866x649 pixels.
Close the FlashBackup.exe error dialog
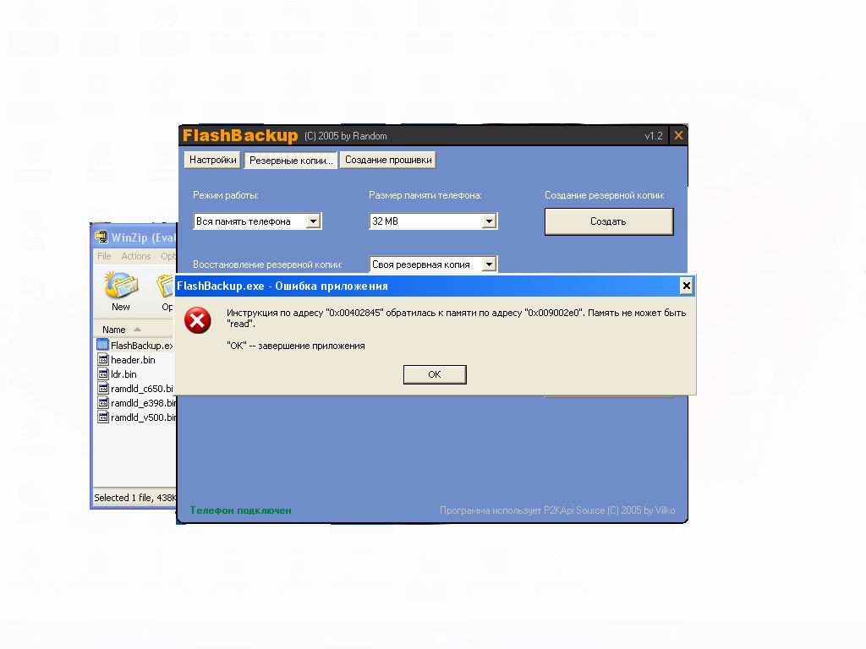coord(686,286)
